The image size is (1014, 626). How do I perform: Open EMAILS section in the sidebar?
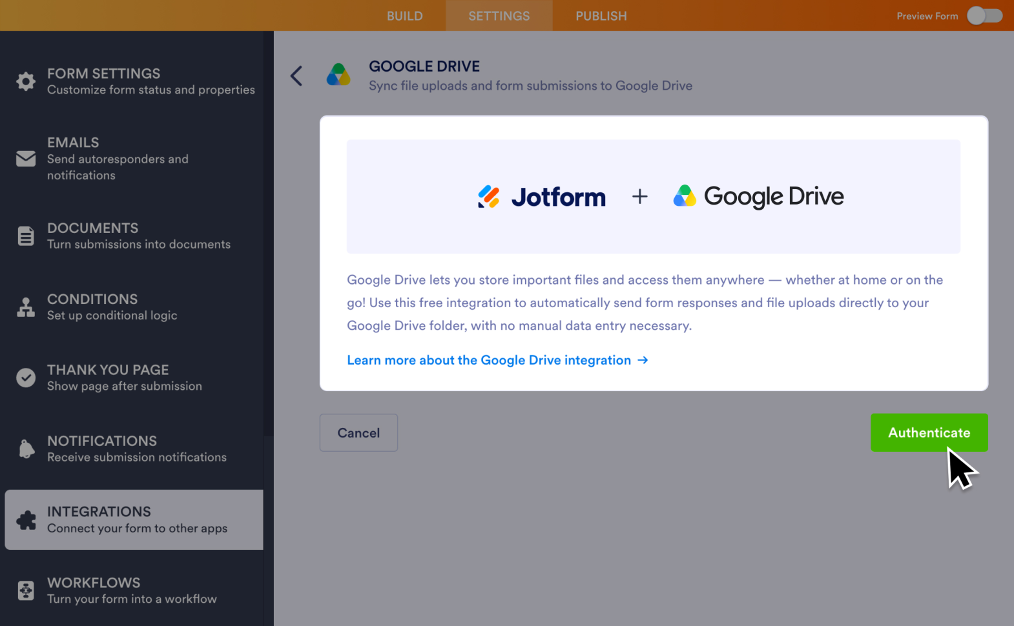134,158
